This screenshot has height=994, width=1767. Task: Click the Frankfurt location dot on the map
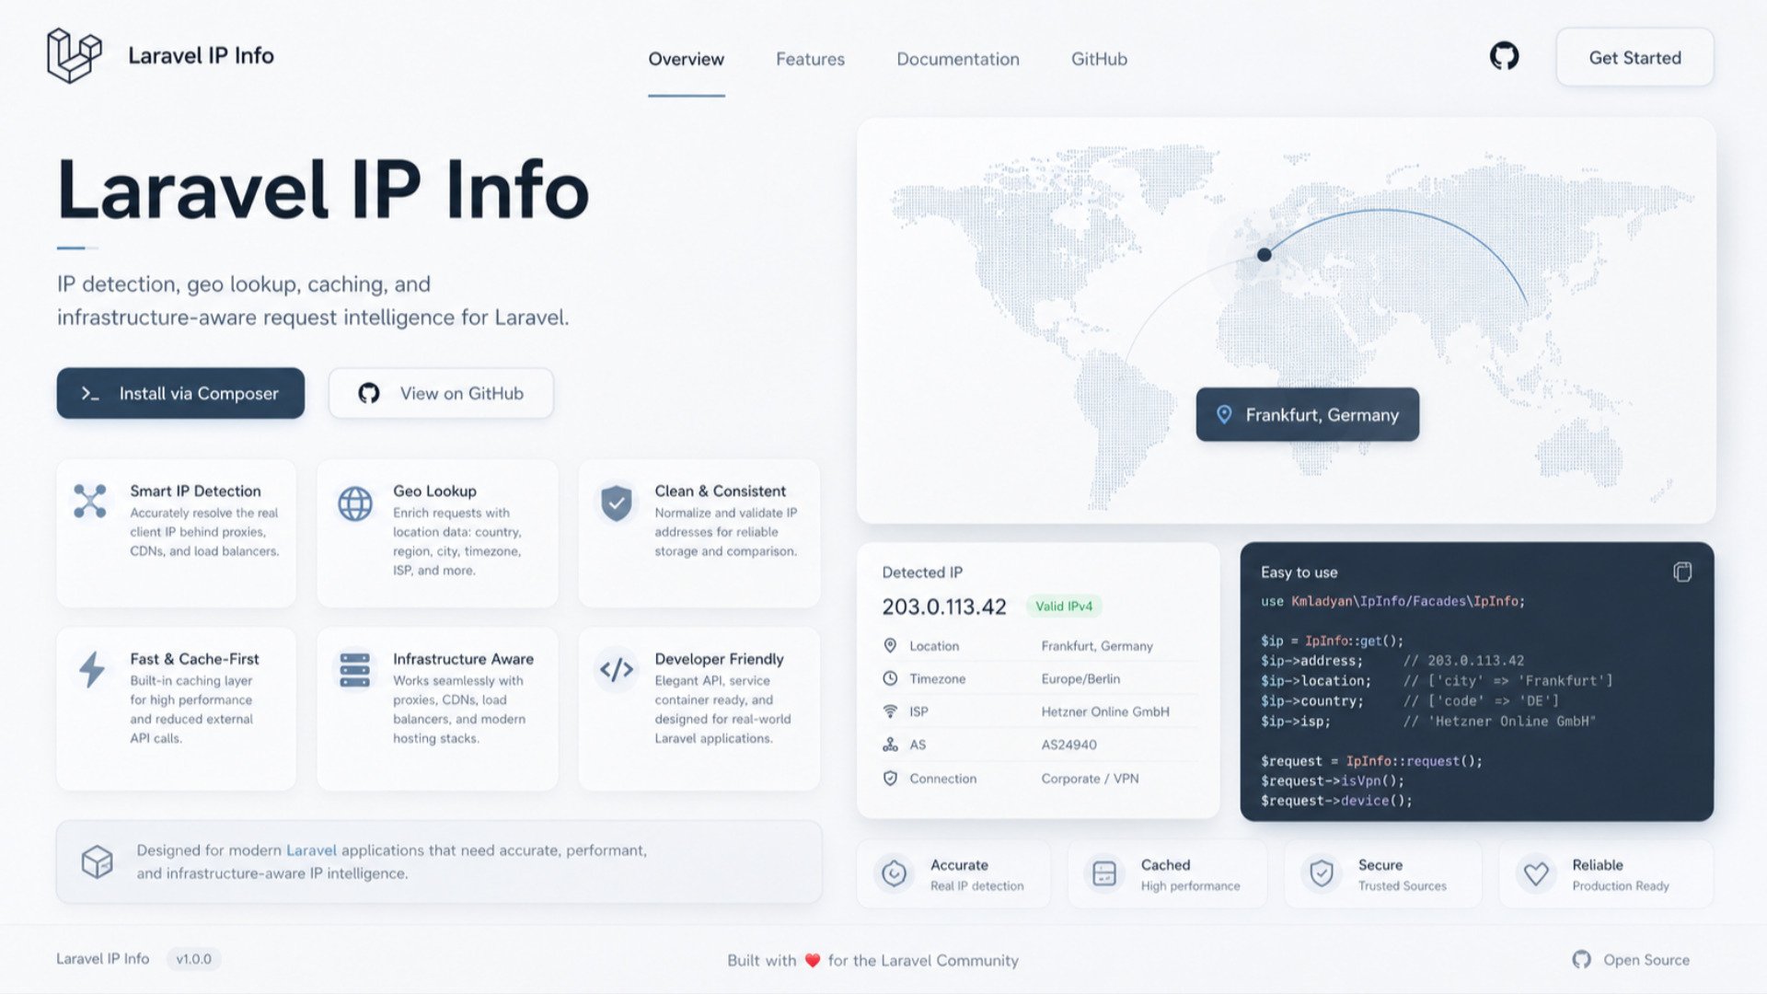(1265, 254)
